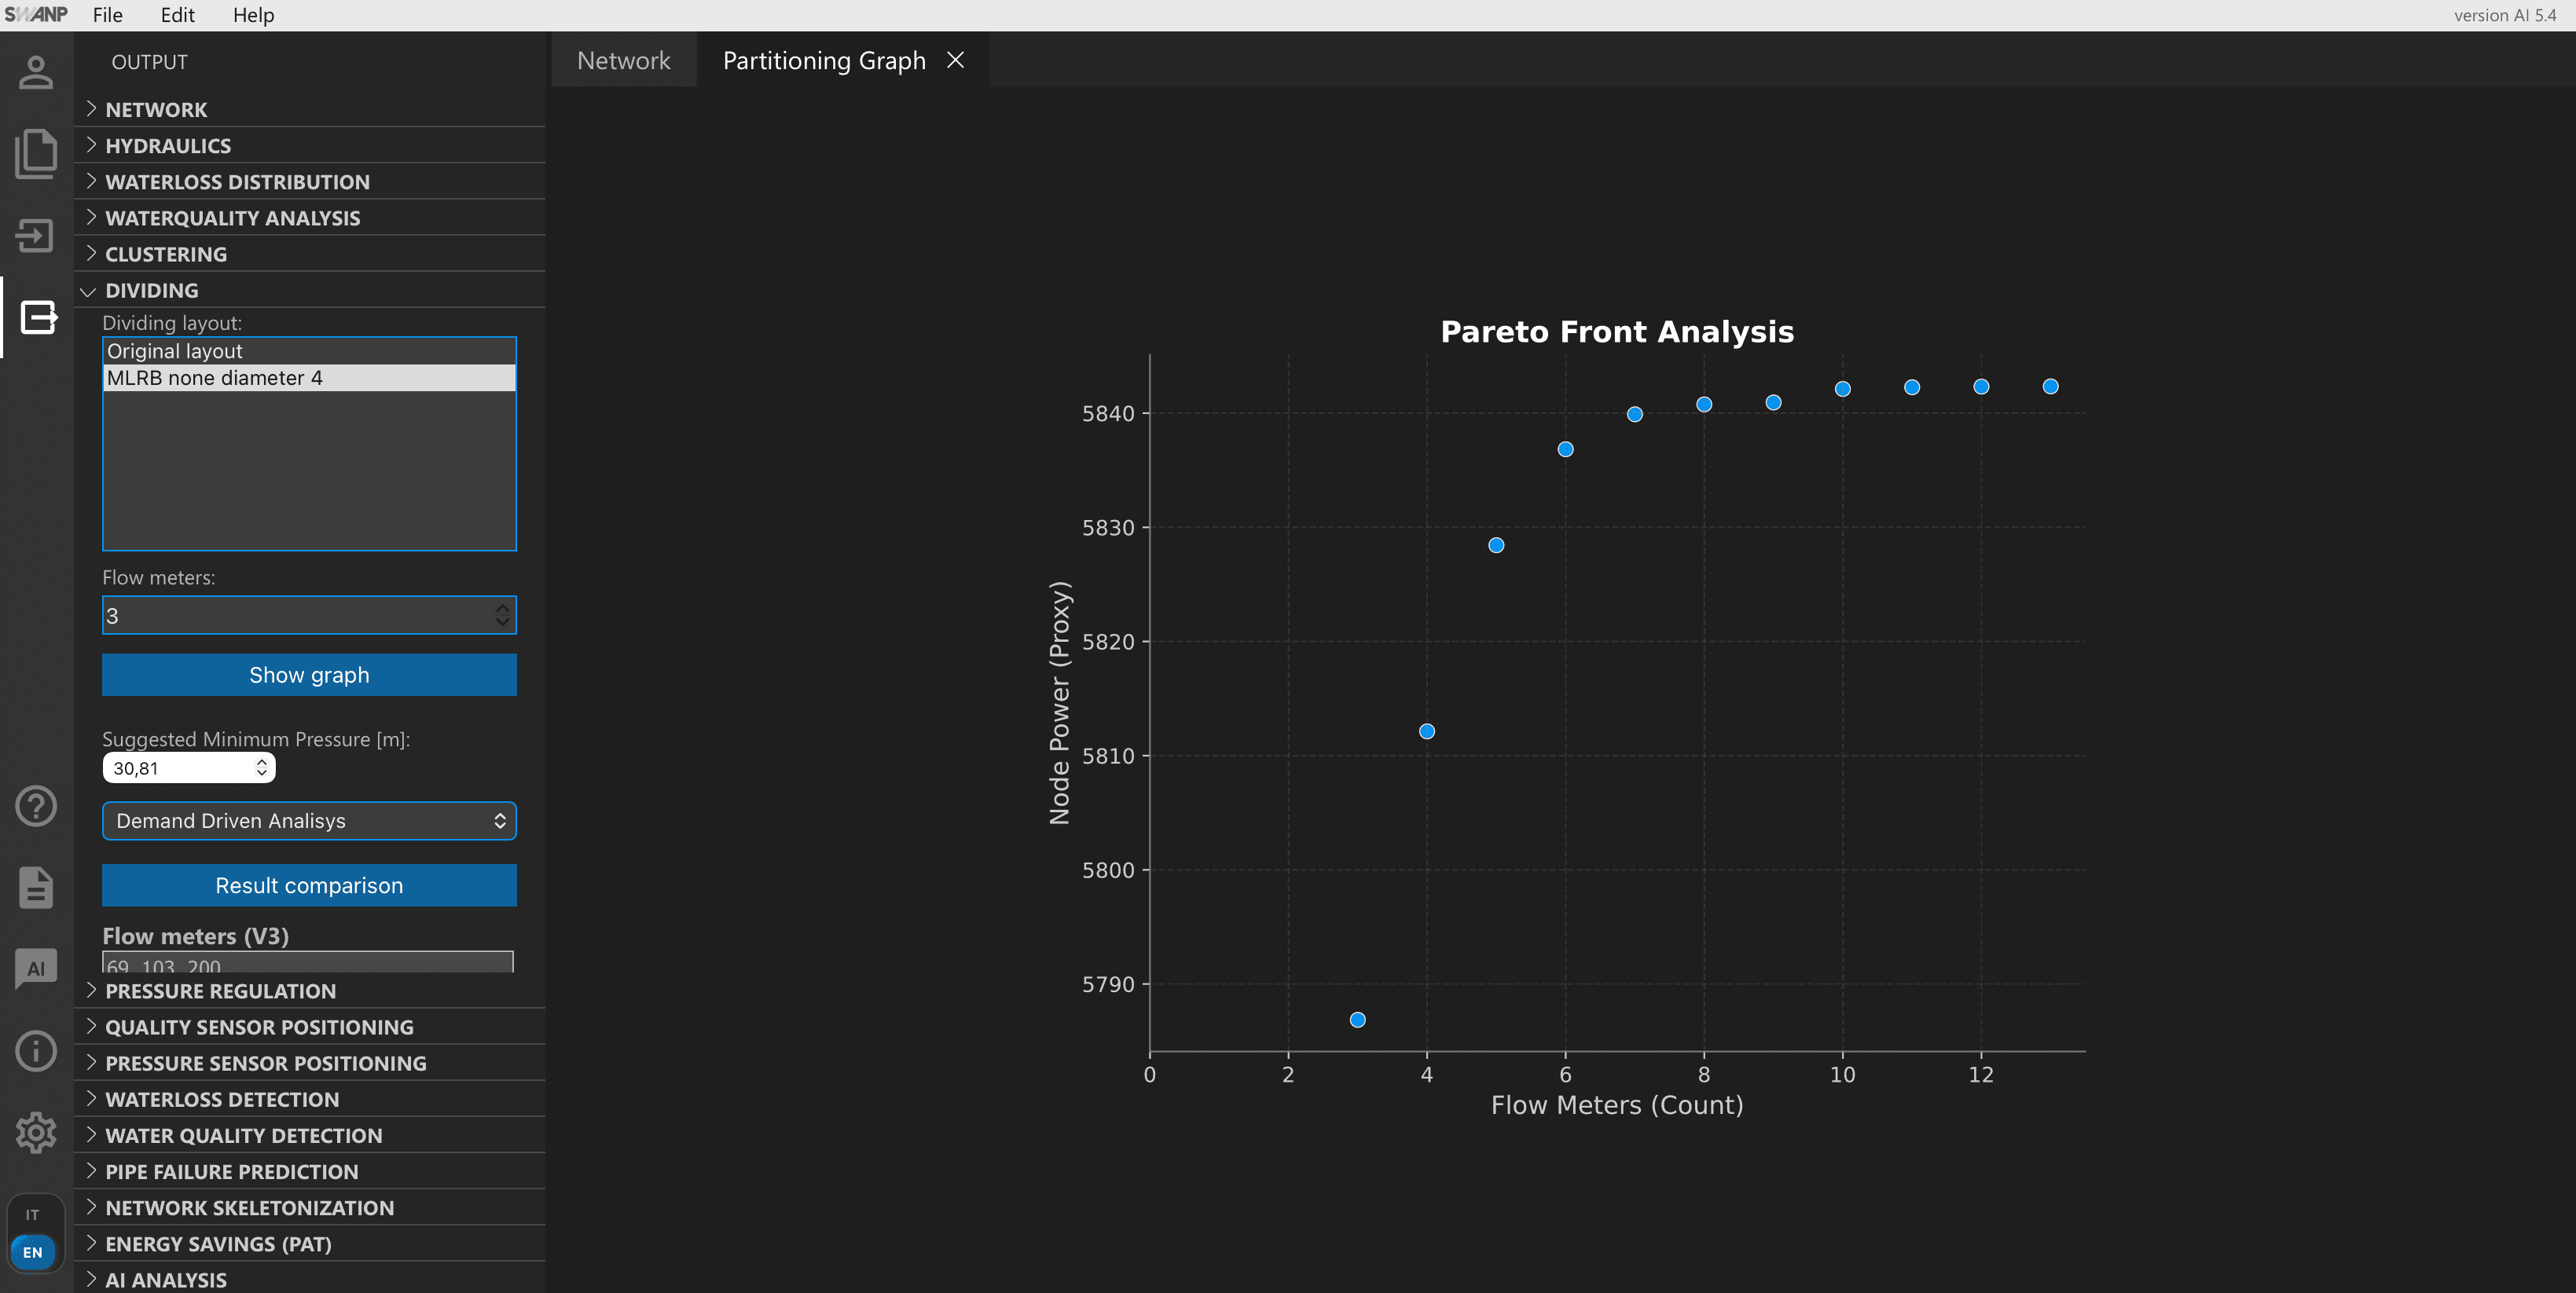
Task: Close the Partitioning Graph tab
Action: point(955,60)
